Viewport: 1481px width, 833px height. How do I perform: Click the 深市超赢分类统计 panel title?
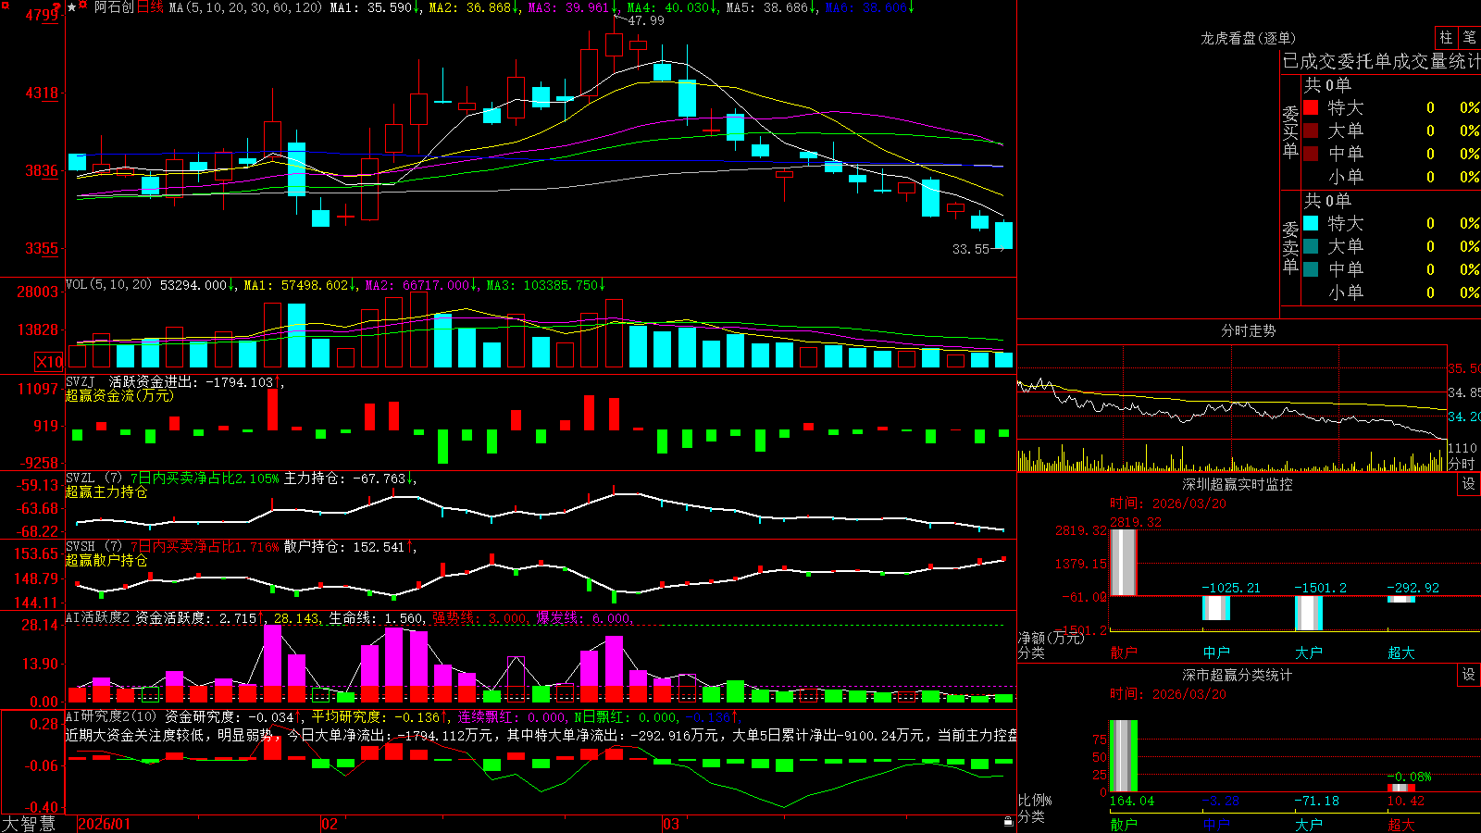pyautogui.click(x=1238, y=675)
